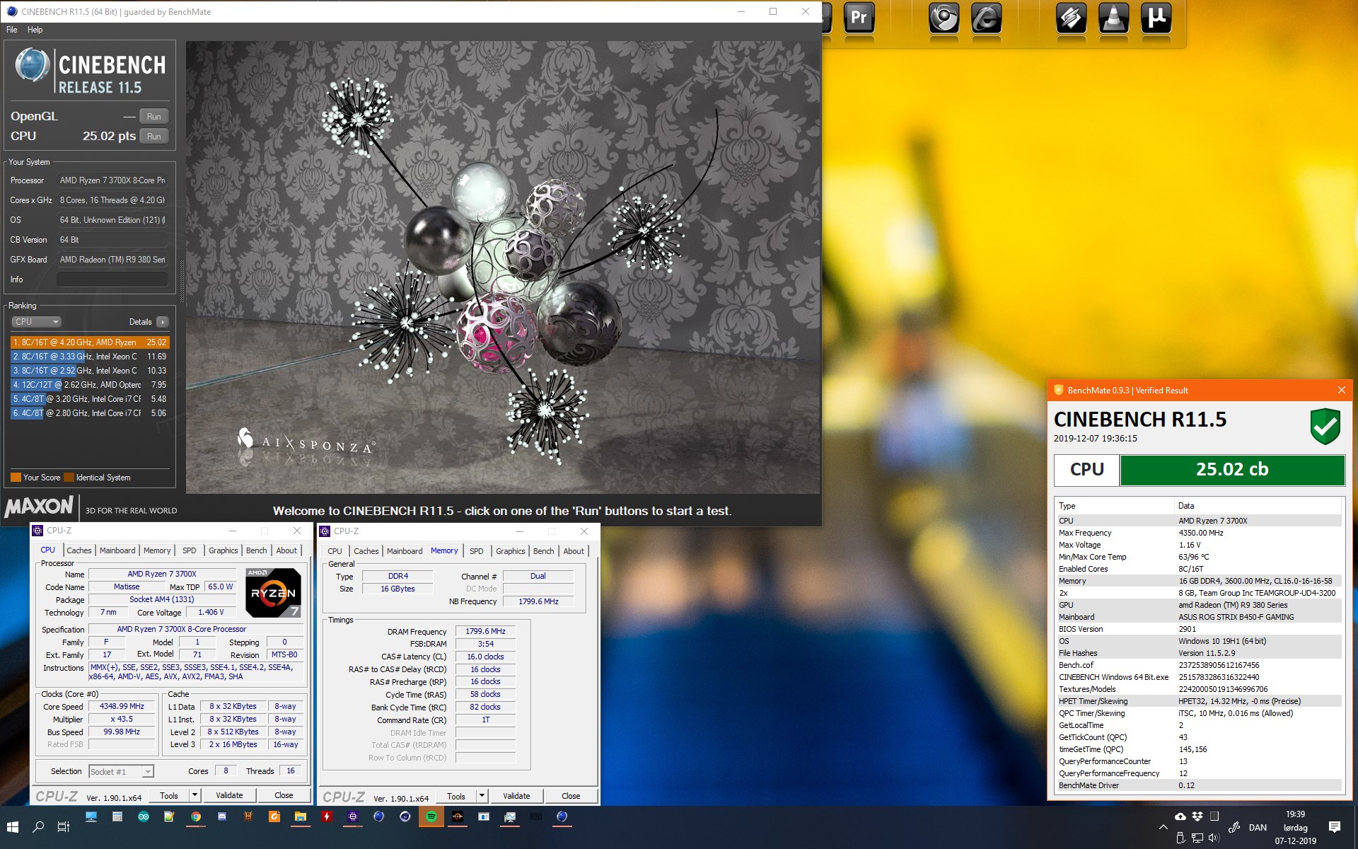Select ranking row 8C/16T @ 3.33 GHz Intel Xeon

point(89,357)
